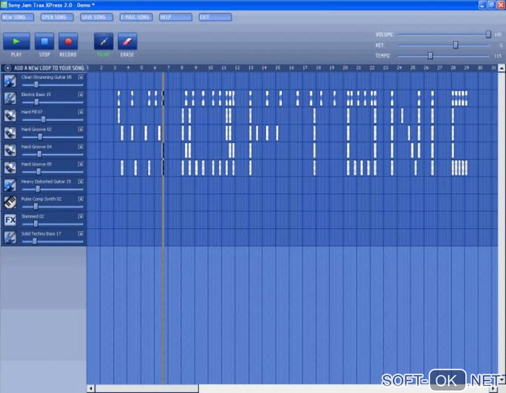Click measure 10 on the timeline ruler
This screenshot has height=393, width=506.
point(210,68)
